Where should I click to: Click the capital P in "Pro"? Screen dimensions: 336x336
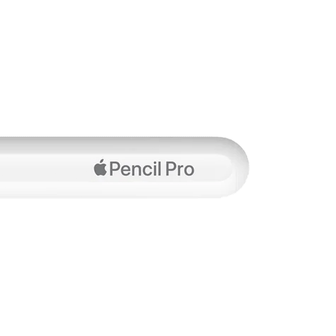(171, 169)
